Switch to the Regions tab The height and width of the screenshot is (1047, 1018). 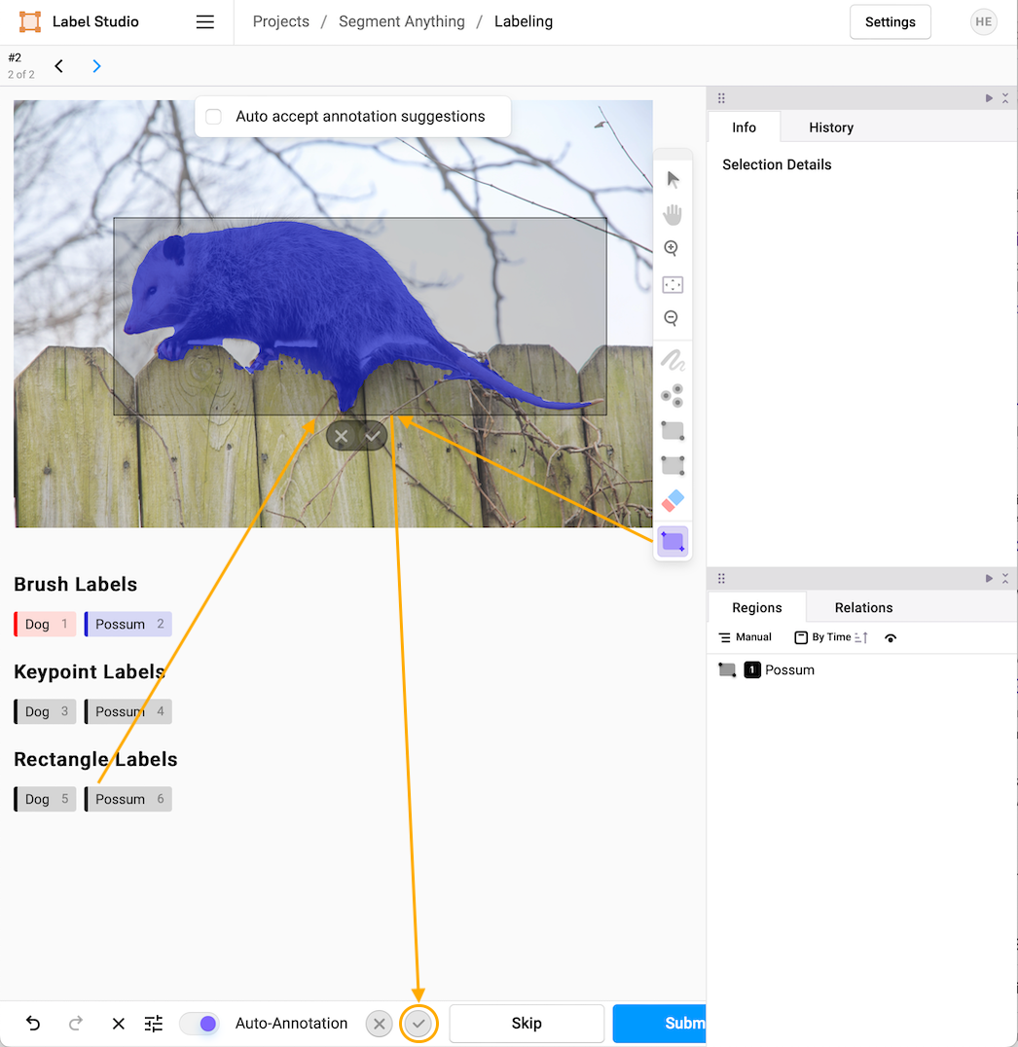pyautogui.click(x=757, y=607)
